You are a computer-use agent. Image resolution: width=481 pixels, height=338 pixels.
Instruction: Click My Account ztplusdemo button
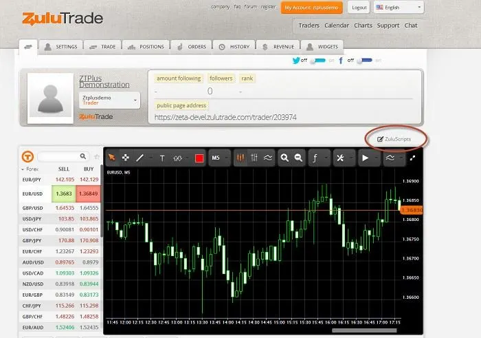pyautogui.click(x=311, y=8)
